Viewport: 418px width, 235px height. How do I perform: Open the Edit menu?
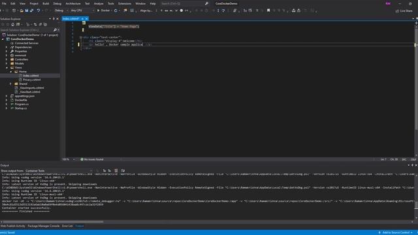(x=13, y=3)
